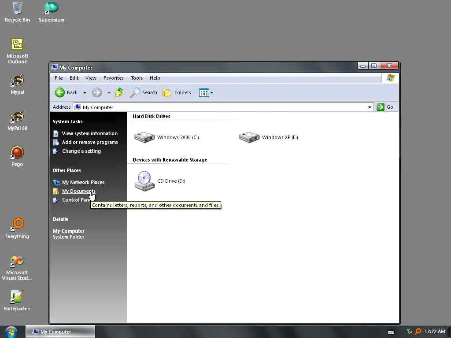
Task: Open the My Documents link
Action: coord(79,191)
